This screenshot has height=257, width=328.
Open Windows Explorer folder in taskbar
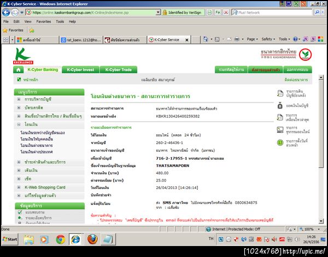[28, 239]
